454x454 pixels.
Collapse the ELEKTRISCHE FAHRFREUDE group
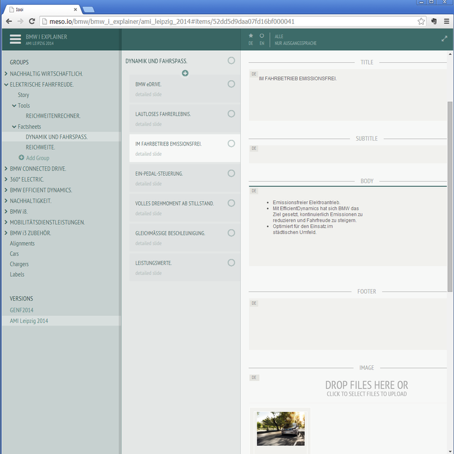[6, 84]
